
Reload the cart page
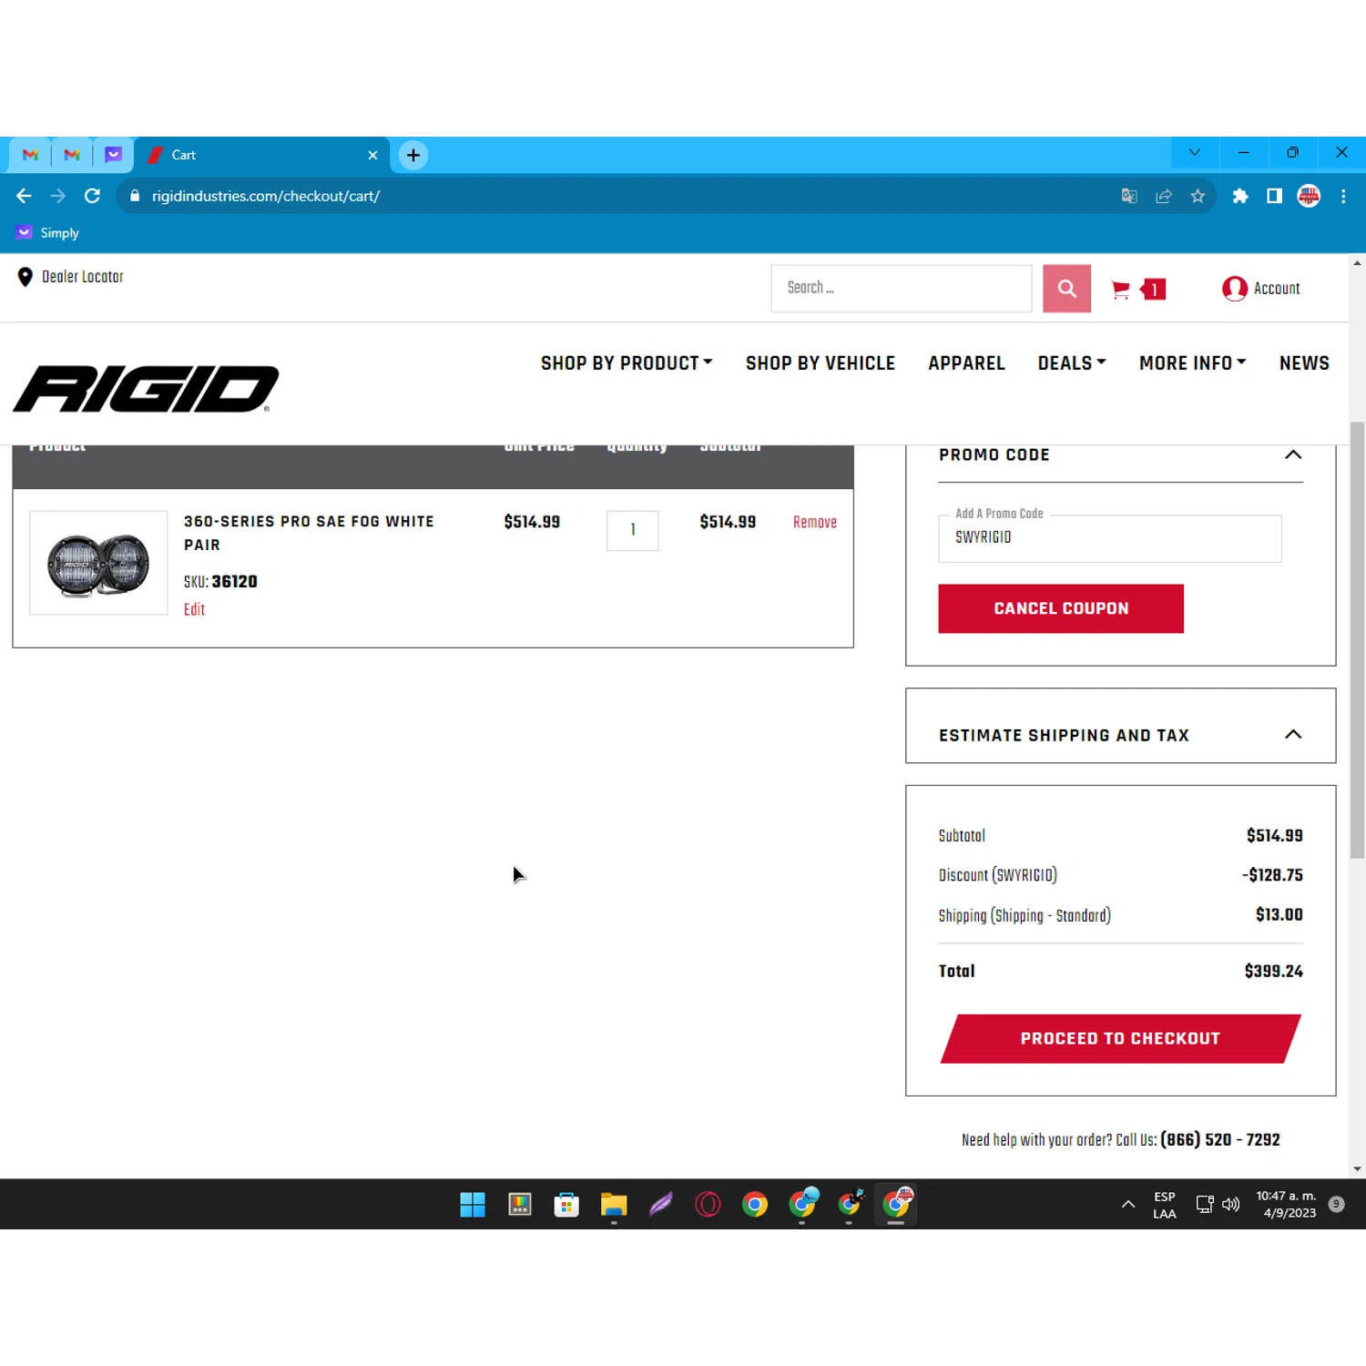(x=92, y=196)
